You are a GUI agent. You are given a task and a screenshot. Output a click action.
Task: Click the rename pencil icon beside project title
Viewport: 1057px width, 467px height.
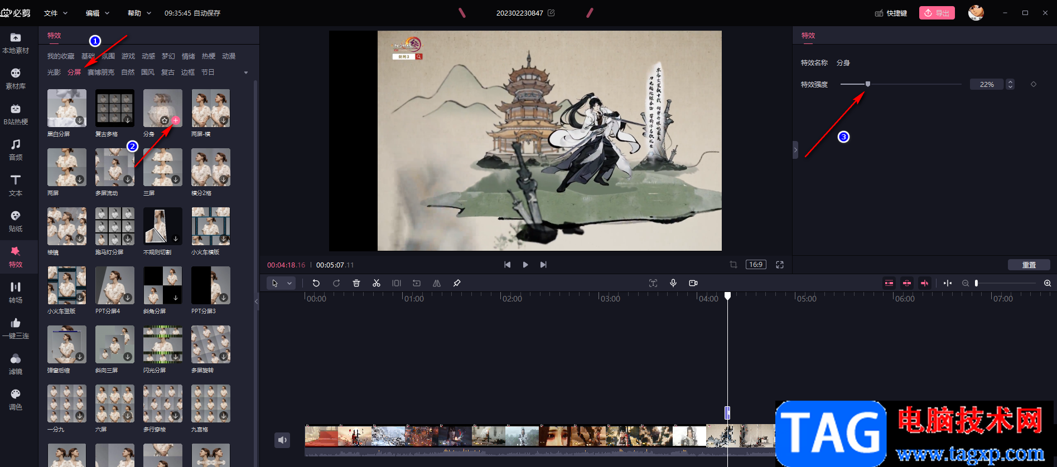[x=551, y=13]
